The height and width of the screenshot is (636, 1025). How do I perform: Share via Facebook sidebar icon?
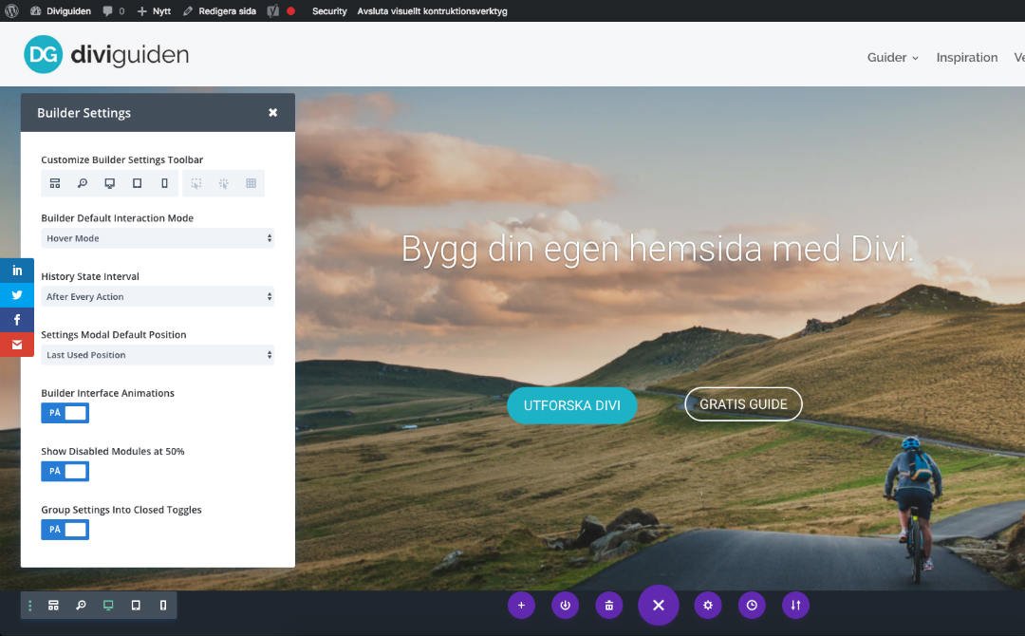pos(17,320)
